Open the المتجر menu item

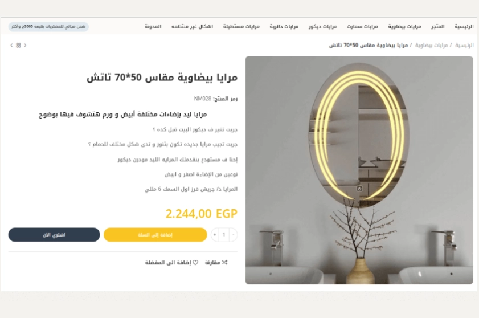[438, 27]
